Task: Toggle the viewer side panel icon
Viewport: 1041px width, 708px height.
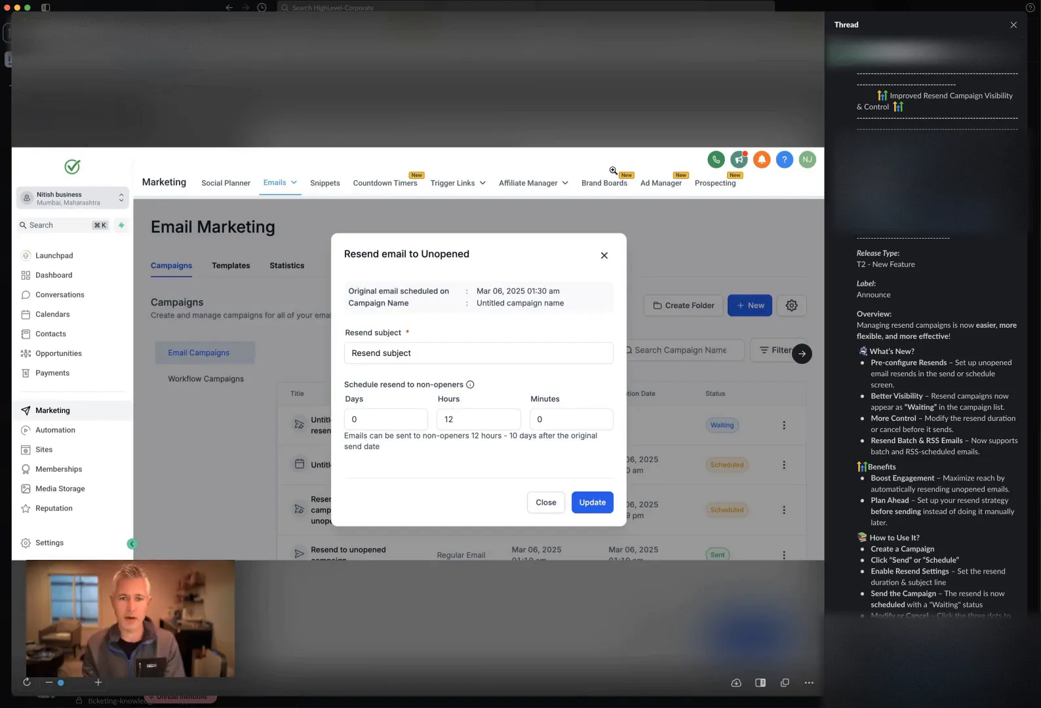Action: coord(760,683)
